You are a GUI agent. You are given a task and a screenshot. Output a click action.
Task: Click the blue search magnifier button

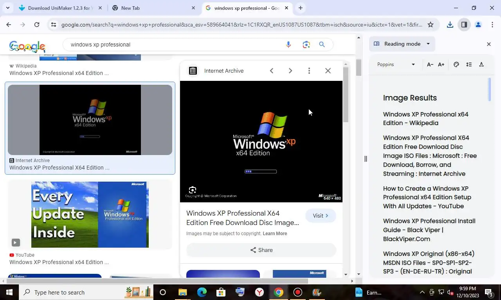tap(322, 45)
